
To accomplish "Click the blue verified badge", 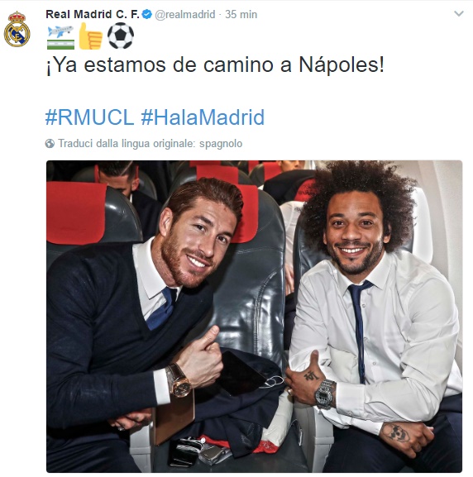I will pyautogui.click(x=147, y=14).
